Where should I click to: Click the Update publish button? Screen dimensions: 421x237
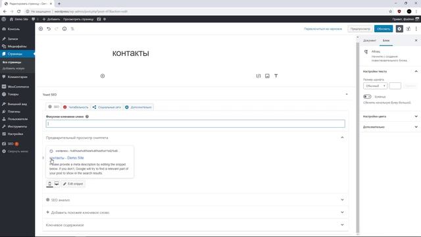point(384,29)
